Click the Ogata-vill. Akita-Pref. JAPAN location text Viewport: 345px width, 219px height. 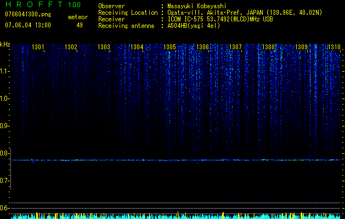click(x=245, y=13)
